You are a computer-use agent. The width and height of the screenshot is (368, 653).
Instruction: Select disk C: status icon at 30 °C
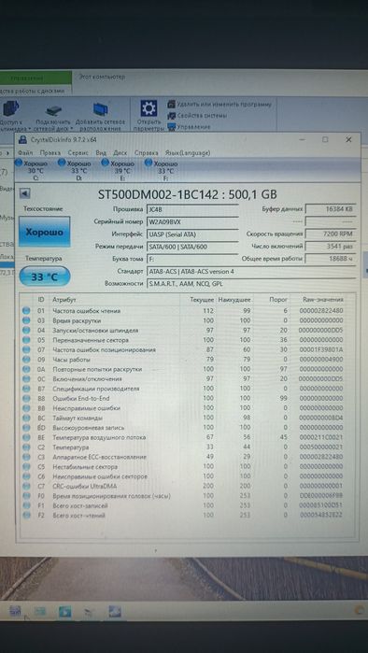click(20, 163)
